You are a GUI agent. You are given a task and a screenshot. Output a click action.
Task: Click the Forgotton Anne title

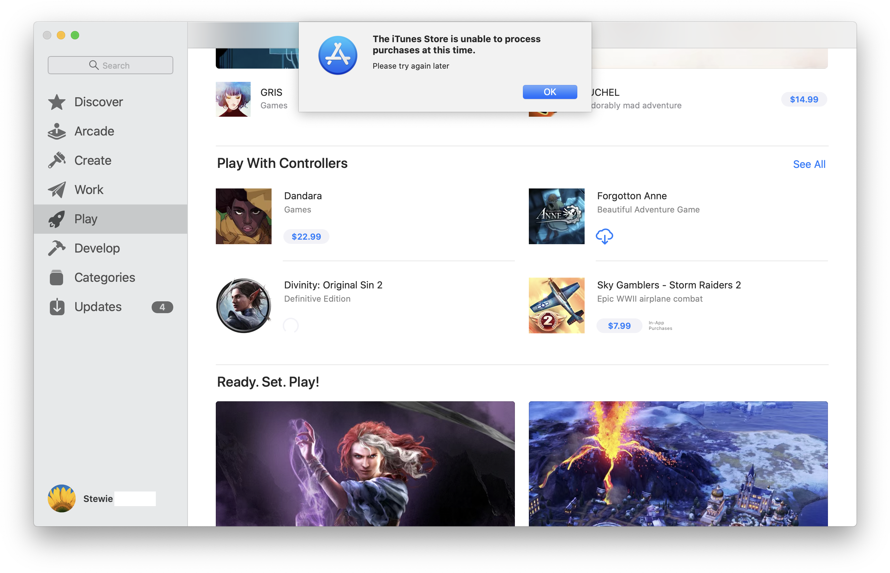coord(632,196)
